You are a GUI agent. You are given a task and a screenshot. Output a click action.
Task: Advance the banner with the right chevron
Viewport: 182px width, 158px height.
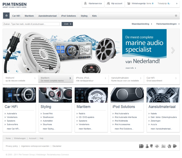pyautogui.click(x=173, y=50)
